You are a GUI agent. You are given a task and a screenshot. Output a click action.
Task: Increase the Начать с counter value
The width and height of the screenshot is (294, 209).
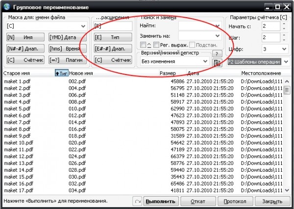point(284,24)
